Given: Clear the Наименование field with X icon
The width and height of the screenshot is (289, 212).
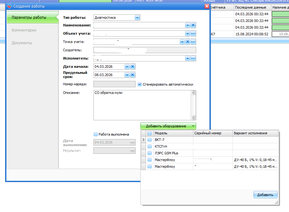Looking at the screenshot, I should point(193,25).
